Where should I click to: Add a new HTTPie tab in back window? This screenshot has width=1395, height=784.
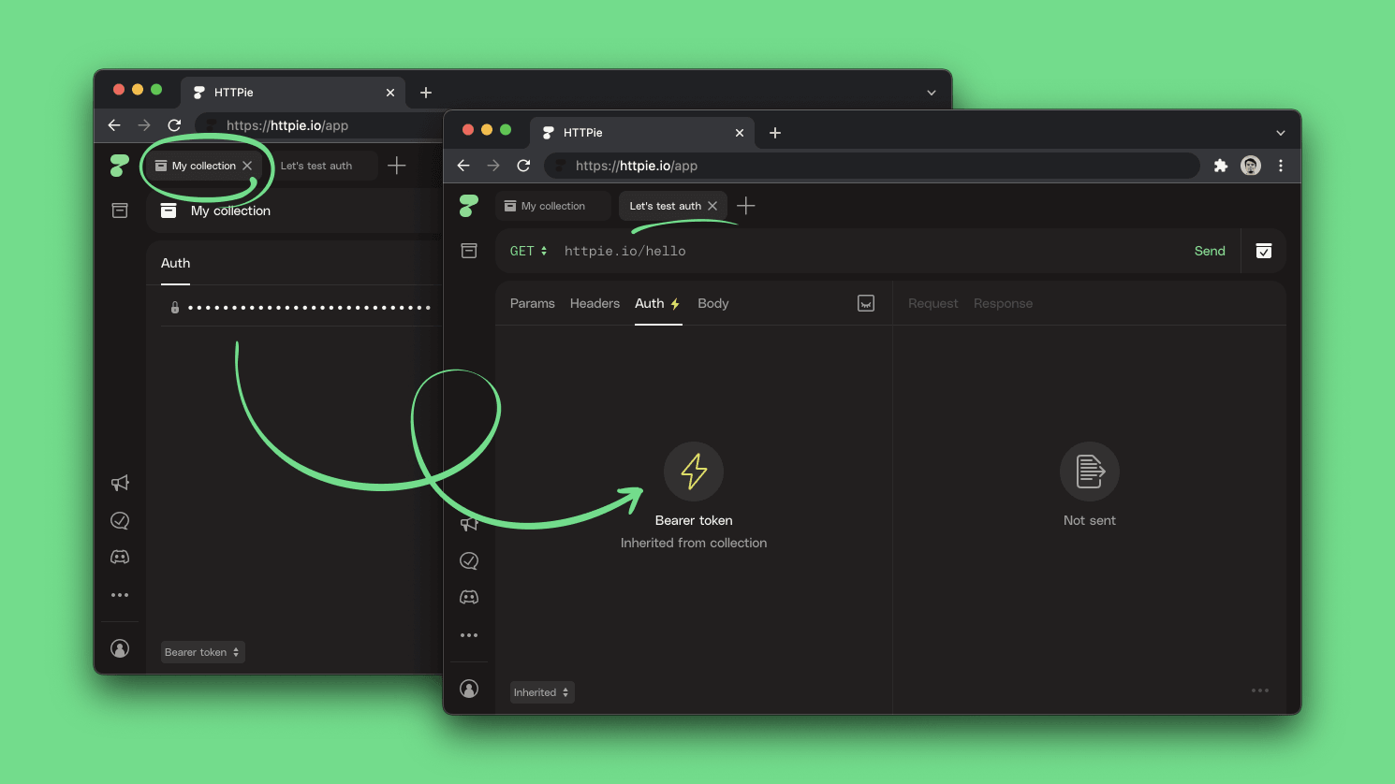(397, 166)
